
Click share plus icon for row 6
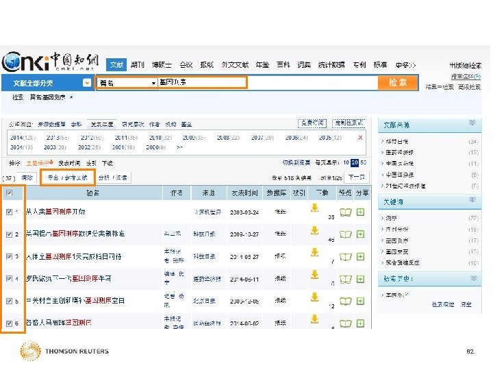pyautogui.click(x=360, y=323)
